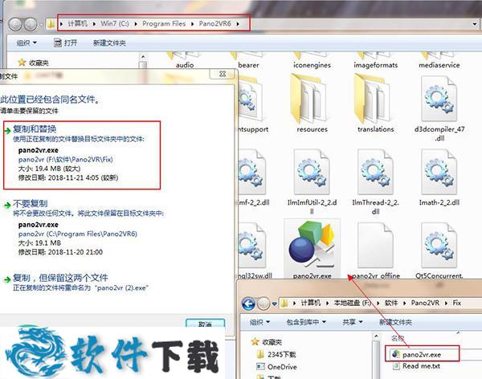This screenshot has width=482, height=379.
Task: Click scroll-up arrow of Fix sidebar scrollbar
Action: tap(376, 336)
